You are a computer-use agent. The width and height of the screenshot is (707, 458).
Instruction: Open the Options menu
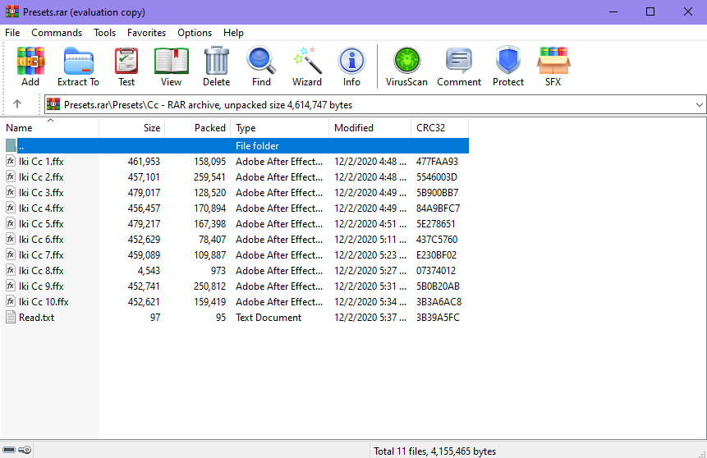pyautogui.click(x=195, y=33)
